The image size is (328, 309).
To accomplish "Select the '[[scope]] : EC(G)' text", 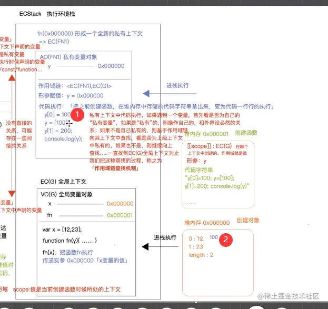I will pos(210,146).
